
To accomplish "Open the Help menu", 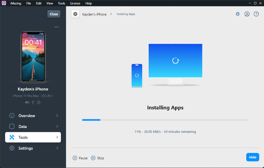I will [x=88, y=3].
